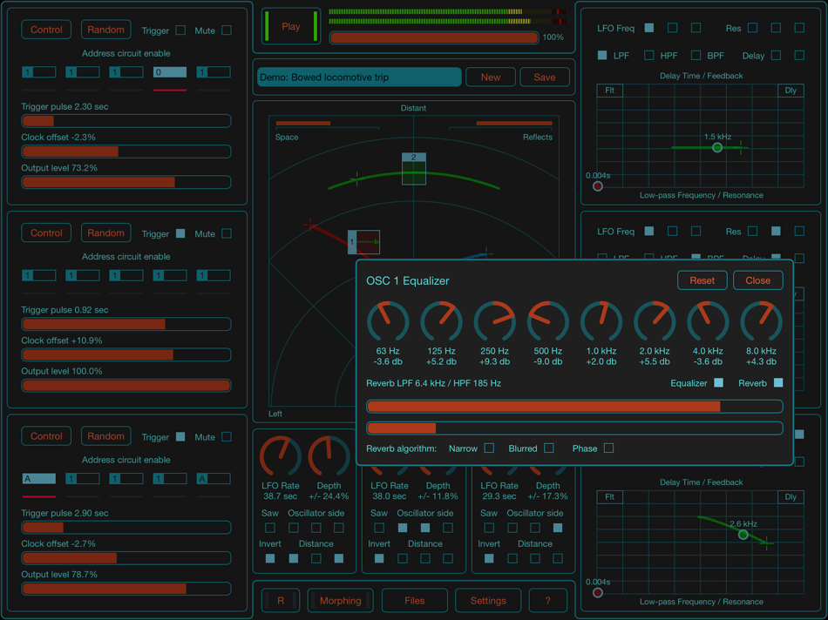The height and width of the screenshot is (620, 828).
Task: Click the R record icon button
Action: [280, 600]
